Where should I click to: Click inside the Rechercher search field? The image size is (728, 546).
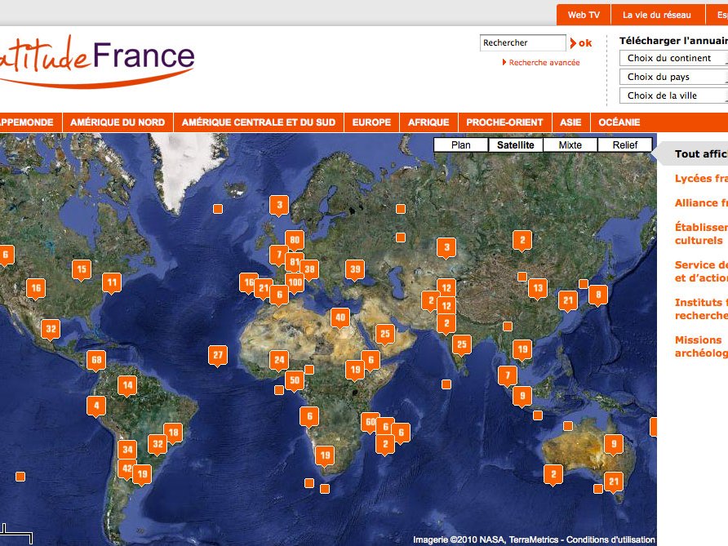coord(522,42)
